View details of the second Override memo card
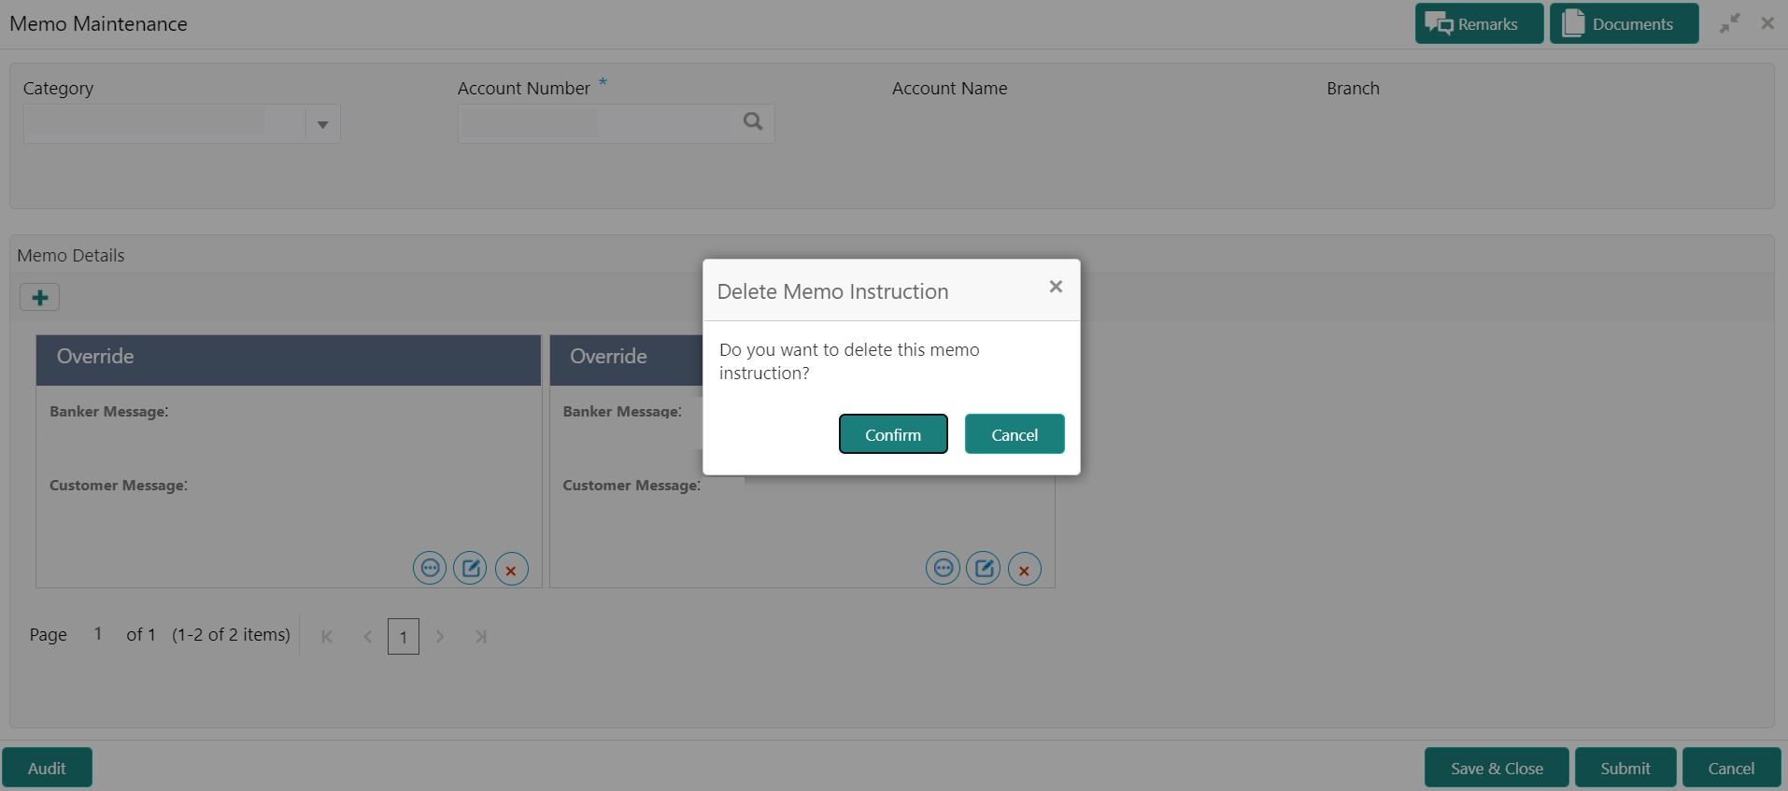This screenshot has height=791, width=1788. coord(943,568)
